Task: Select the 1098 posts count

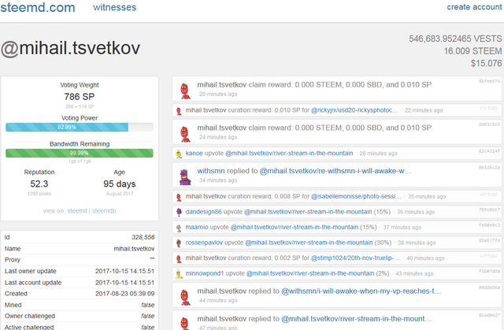Action: (x=39, y=194)
